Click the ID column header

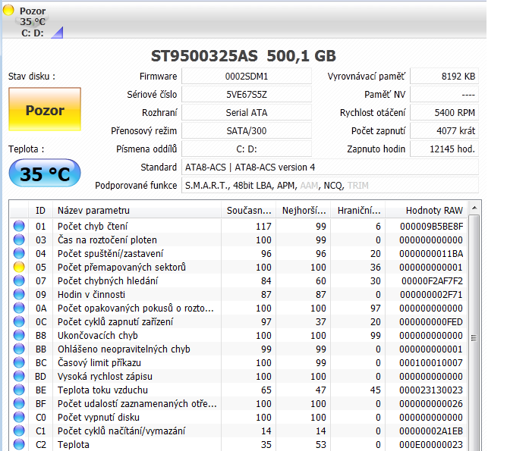pyautogui.click(x=40, y=211)
